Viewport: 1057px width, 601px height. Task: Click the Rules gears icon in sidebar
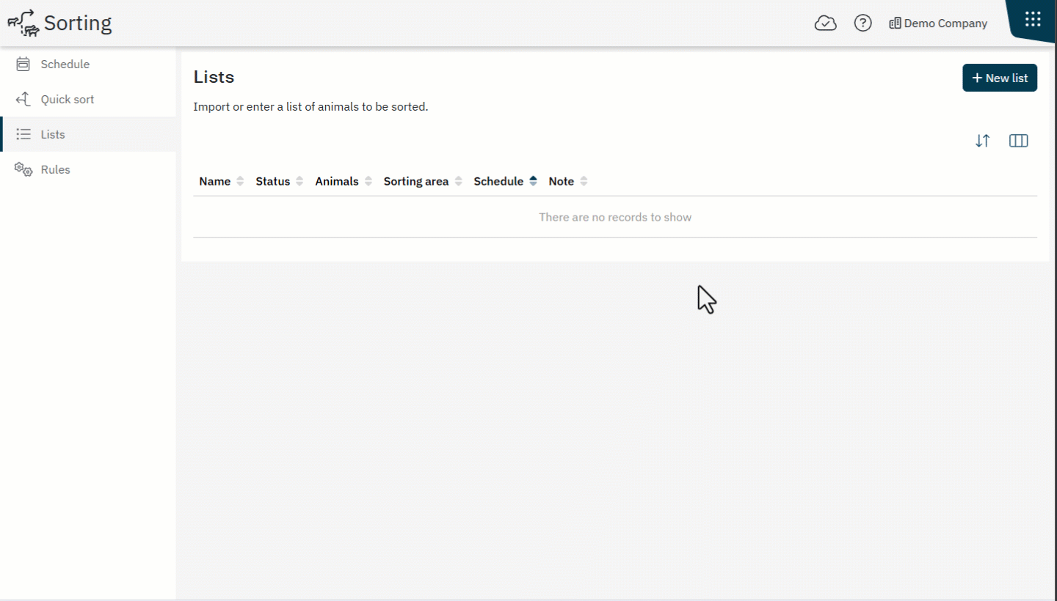(x=23, y=169)
